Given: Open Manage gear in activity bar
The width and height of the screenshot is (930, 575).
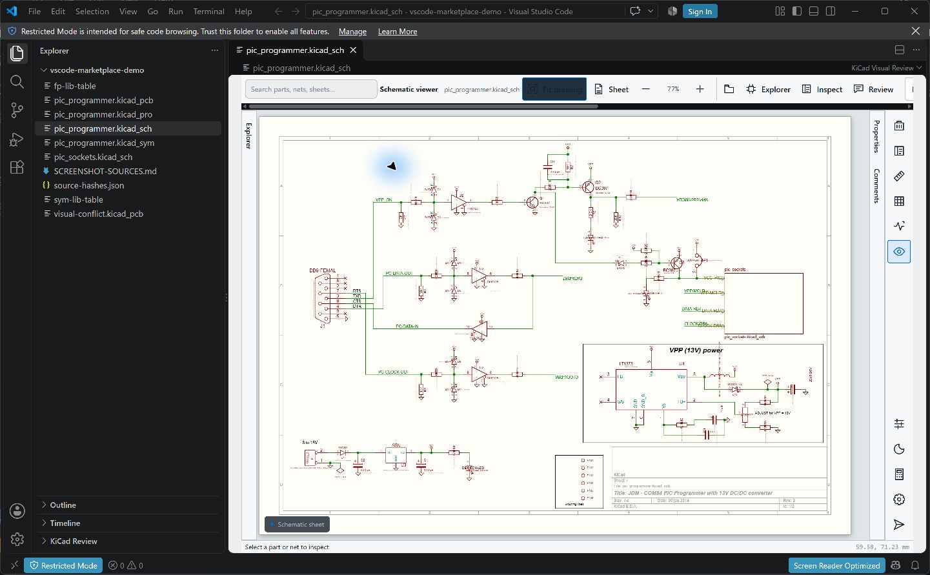Looking at the screenshot, I should pos(17,539).
